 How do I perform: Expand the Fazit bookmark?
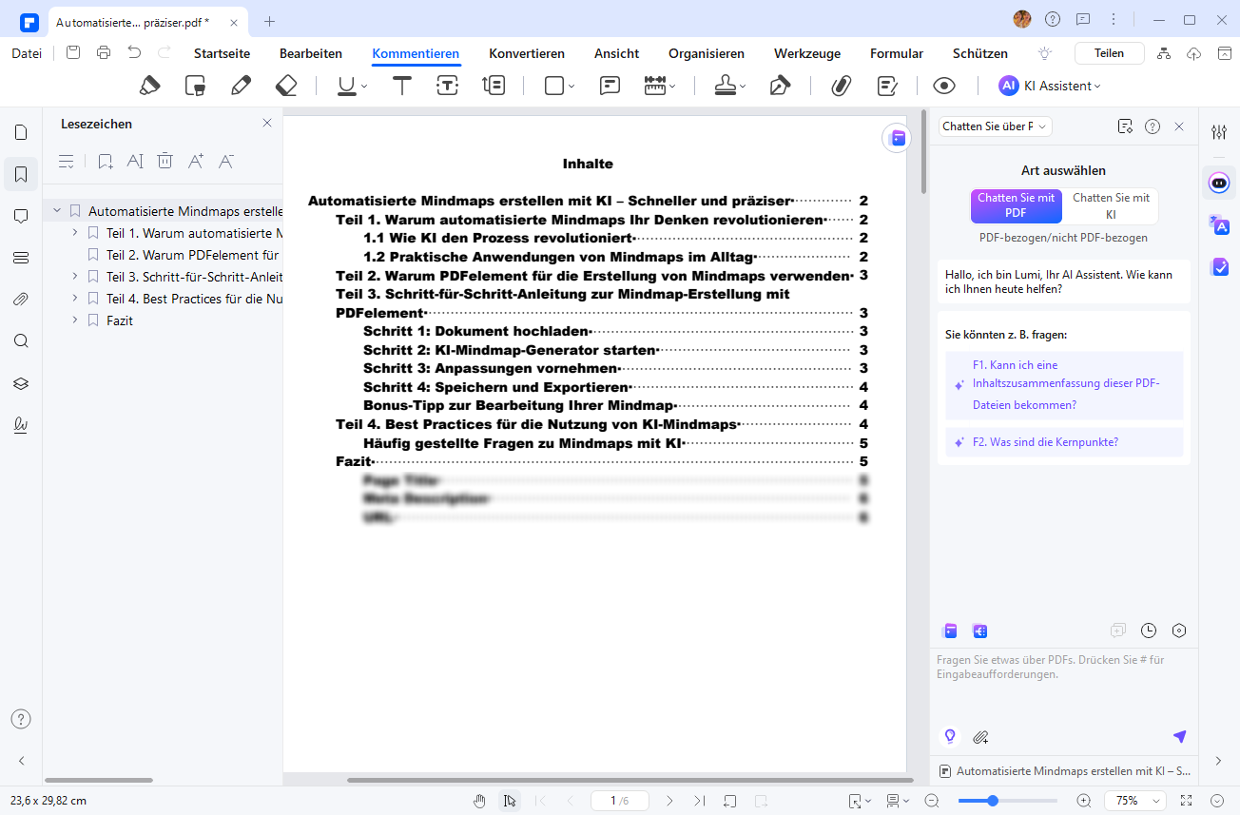[x=75, y=320]
